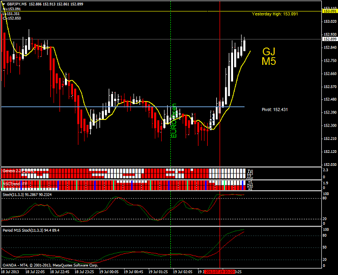Click Genesis panel scale value 2.3

(x=326, y=170)
